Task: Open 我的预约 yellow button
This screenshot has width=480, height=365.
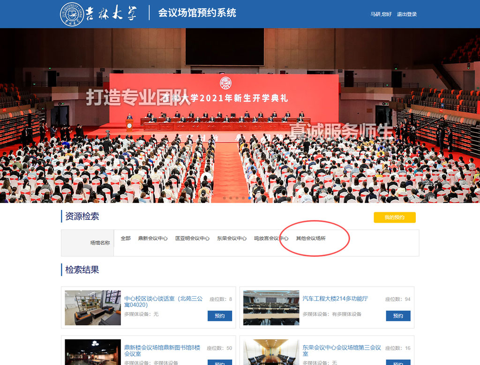Action: pyautogui.click(x=395, y=217)
